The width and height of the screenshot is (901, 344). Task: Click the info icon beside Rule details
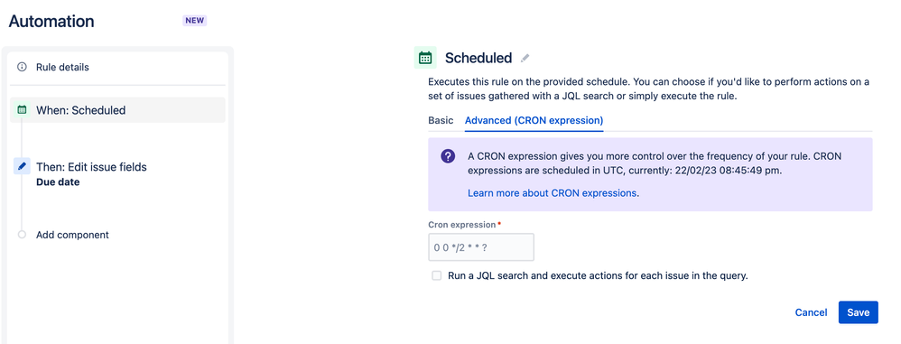tap(22, 67)
